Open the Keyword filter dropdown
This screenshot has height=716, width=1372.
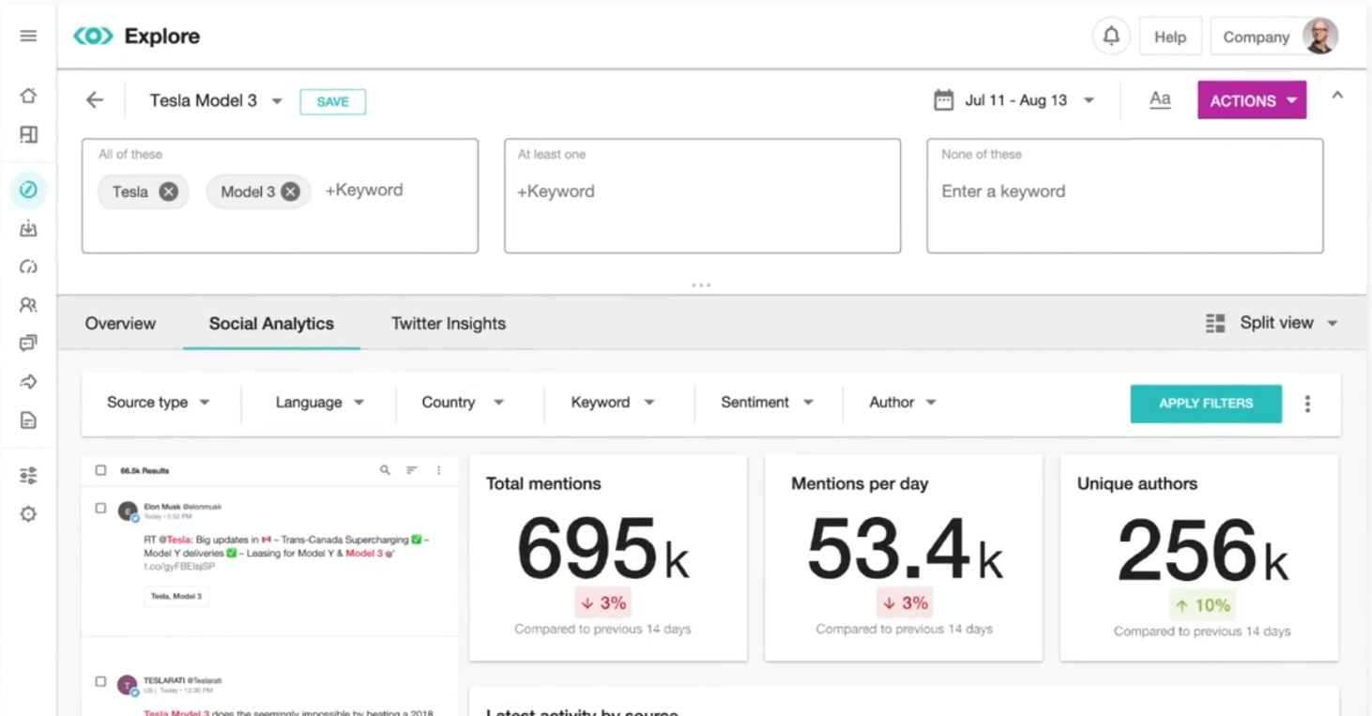tap(613, 403)
